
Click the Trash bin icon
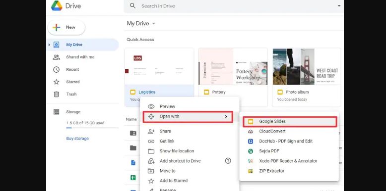(x=57, y=94)
